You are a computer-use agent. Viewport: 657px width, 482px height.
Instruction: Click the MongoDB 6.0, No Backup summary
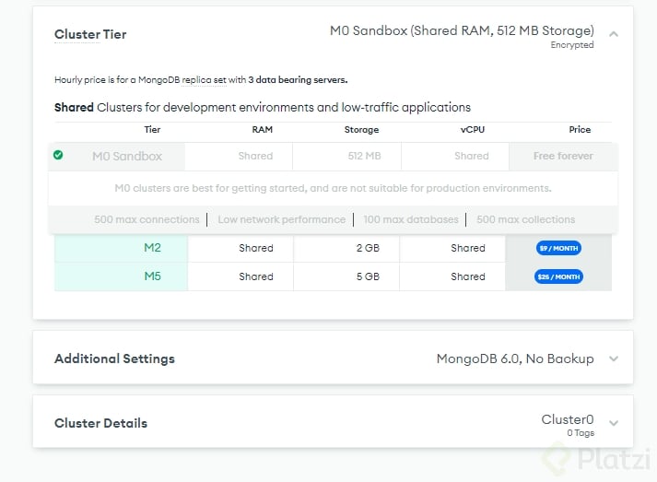click(515, 359)
